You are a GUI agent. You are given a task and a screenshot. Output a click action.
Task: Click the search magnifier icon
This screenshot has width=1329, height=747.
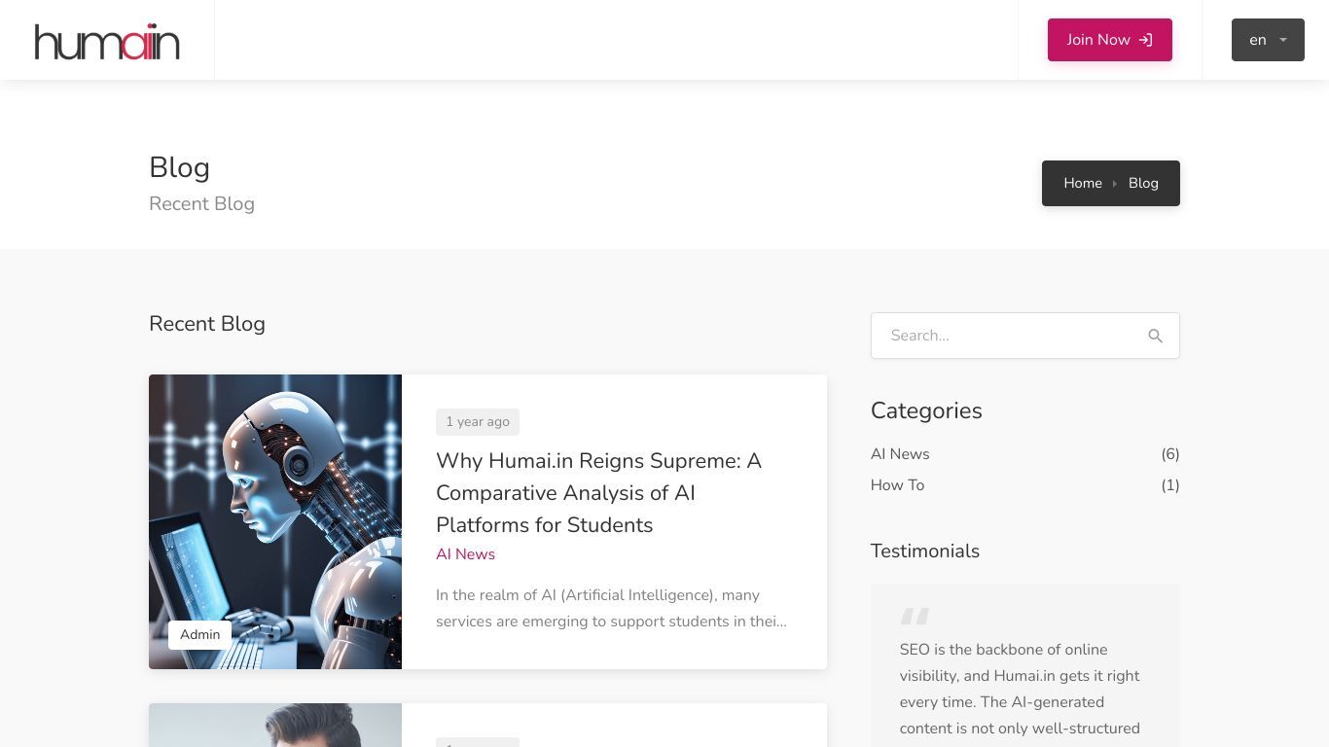(x=1155, y=336)
